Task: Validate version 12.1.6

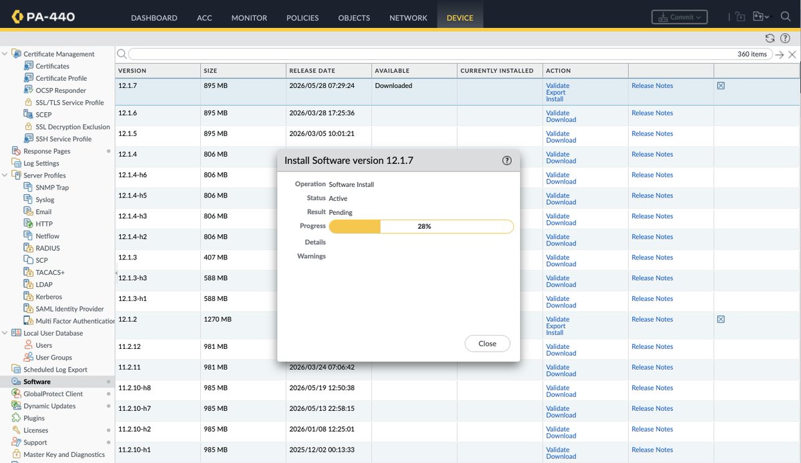Action: click(557, 113)
